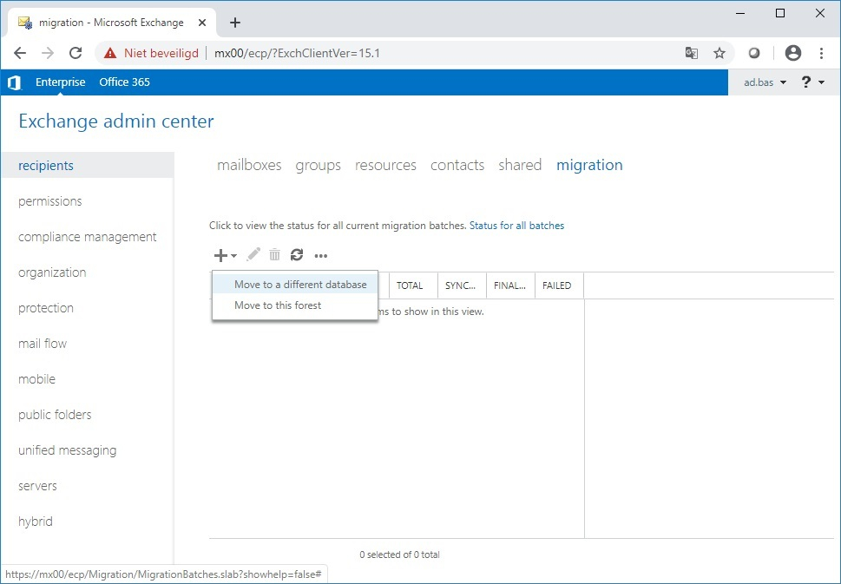Minimize the browser window
The width and height of the screenshot is (841, 584).
tap(740, 13)
